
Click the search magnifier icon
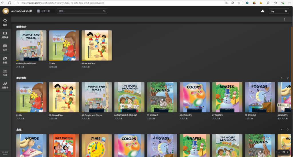point(104,11)
